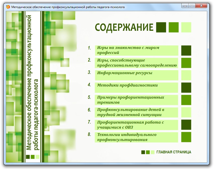Click dark square beside Профориентационная работа item
This screenshot has height=169, width=214.
pos(186,125)
